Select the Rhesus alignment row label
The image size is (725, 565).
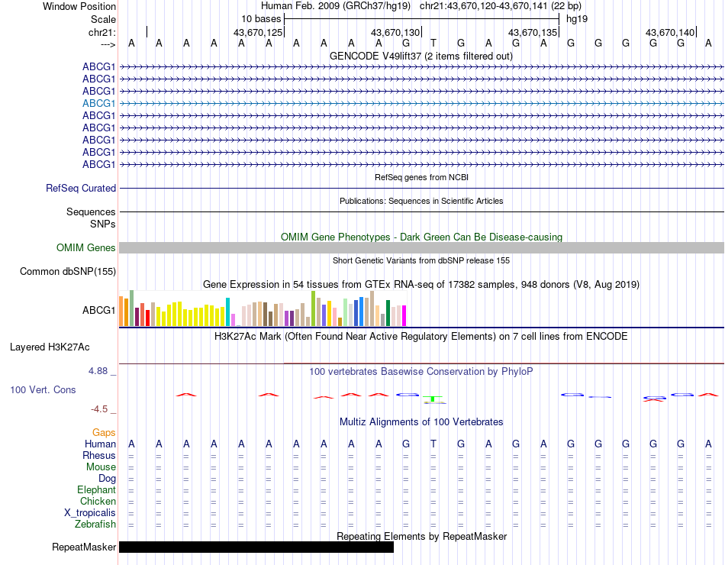click(99, 455)
